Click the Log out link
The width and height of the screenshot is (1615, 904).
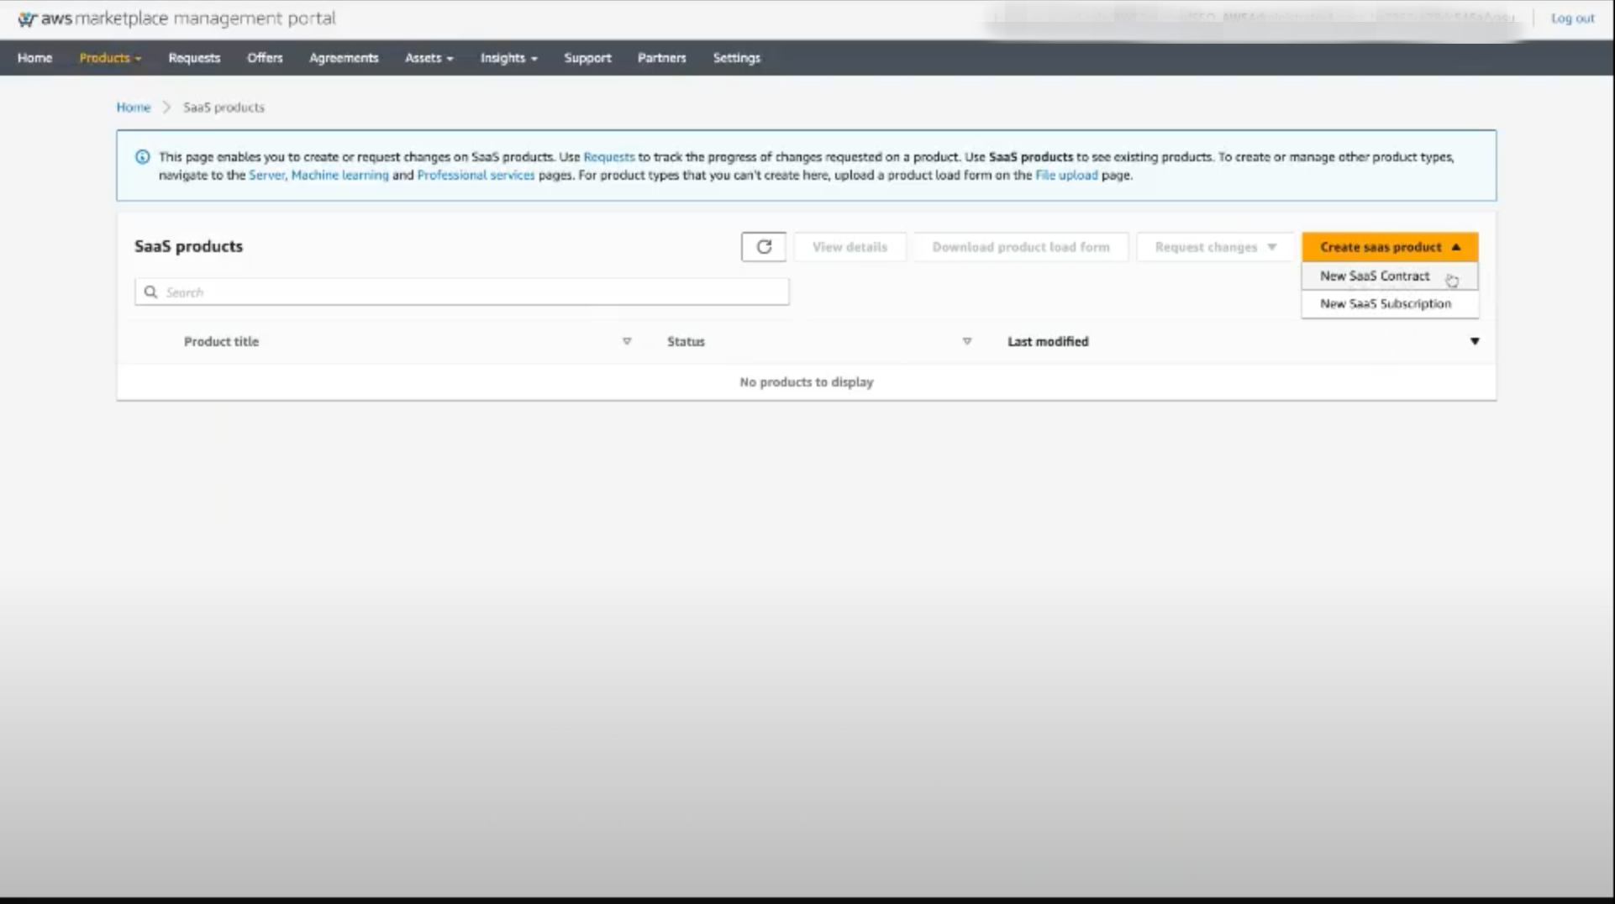(1572, 18)
